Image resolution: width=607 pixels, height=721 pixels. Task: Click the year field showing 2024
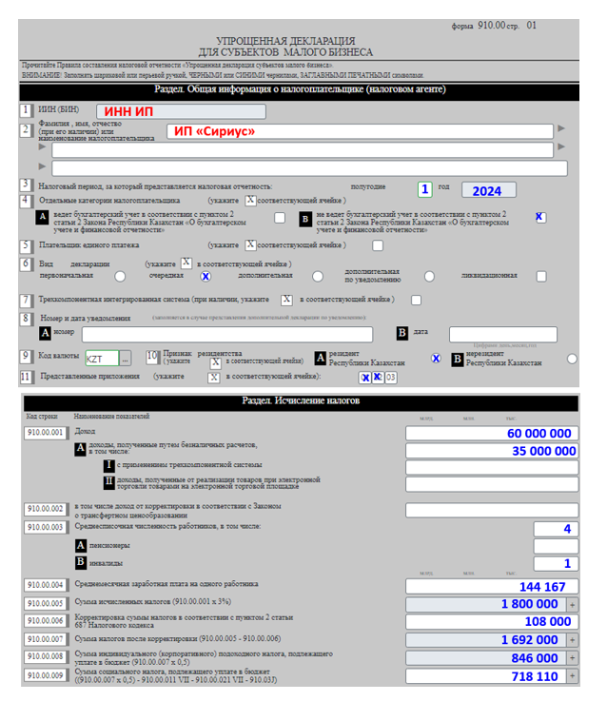487,189
